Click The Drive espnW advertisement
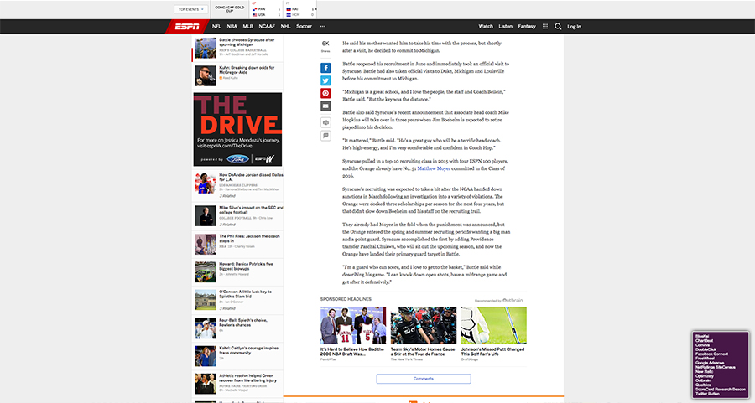This screenshot has height=403, width=755. pos(237,129)
